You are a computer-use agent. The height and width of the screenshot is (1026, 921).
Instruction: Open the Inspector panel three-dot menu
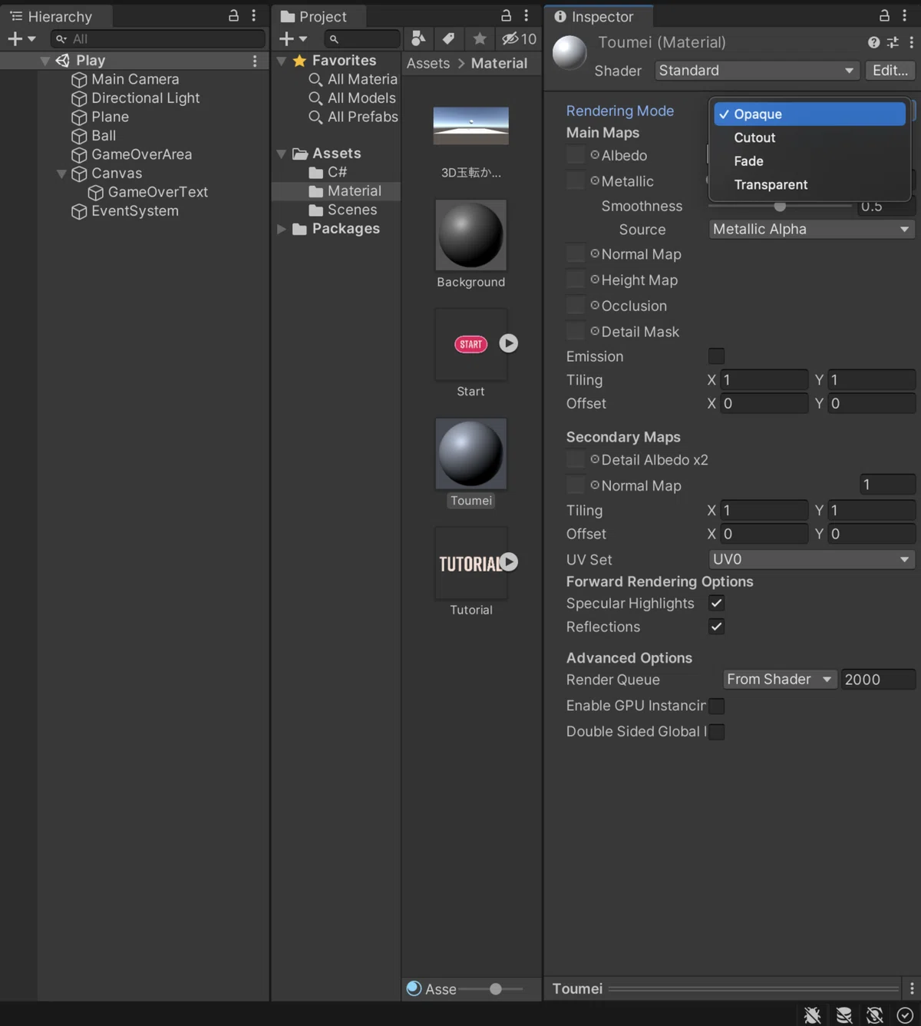click(x=904, y=15)
